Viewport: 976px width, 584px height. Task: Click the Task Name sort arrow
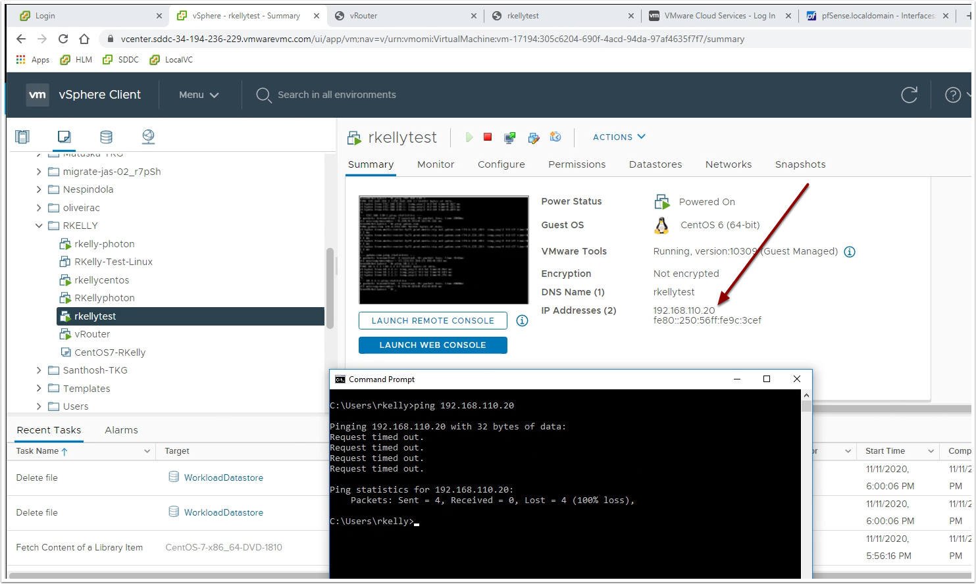[64, 451]
